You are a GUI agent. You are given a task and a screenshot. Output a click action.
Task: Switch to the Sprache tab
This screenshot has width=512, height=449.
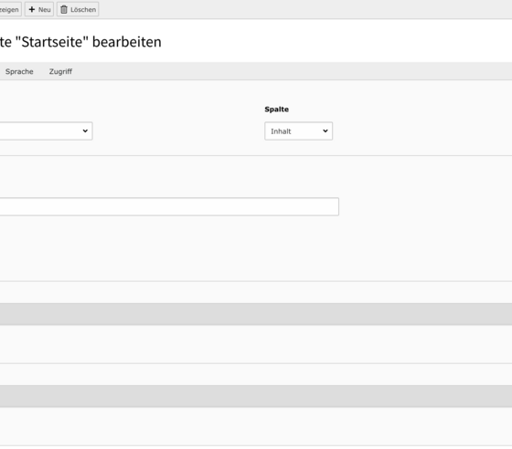[19, 71]
